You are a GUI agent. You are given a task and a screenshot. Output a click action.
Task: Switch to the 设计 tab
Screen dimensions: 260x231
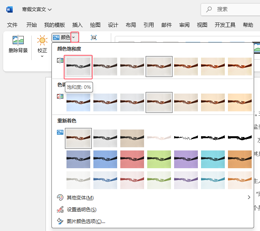[x=113, y=25]
